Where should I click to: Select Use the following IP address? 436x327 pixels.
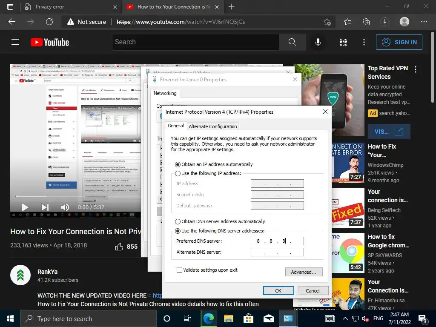coord(178,173)
